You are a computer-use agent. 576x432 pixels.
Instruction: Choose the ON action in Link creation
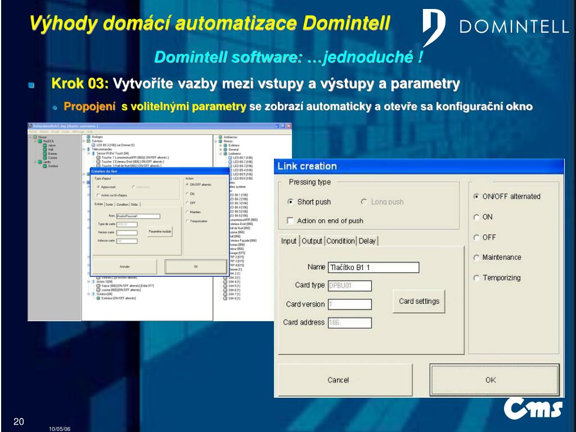click(476, 217)
